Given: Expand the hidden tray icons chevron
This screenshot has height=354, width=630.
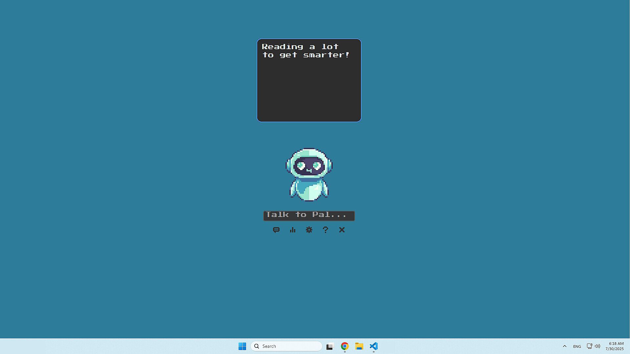Looking at the screenshot, I should 564,346.
